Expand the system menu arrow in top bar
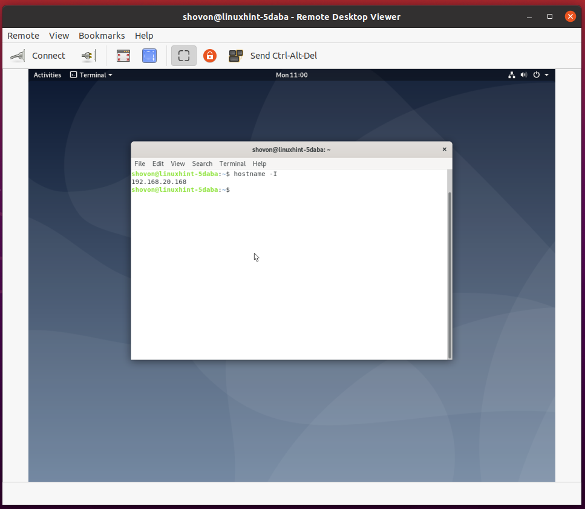The width and height of the screenshot is (585, 509). pyautogui.click(x=546, y=75)
